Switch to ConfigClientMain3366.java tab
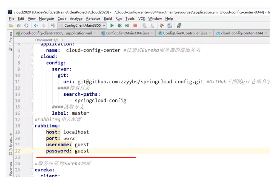The width and height of the screenshot is (270, 177). click(127, 33)
